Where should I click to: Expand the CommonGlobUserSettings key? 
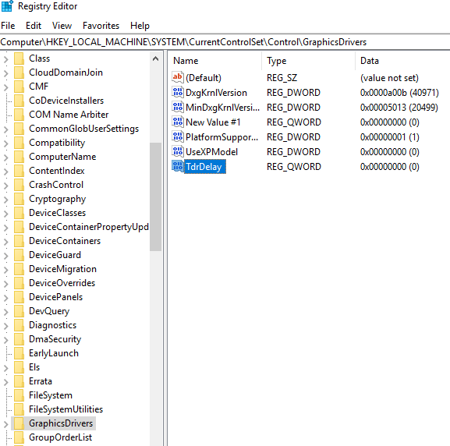point(5,129)
